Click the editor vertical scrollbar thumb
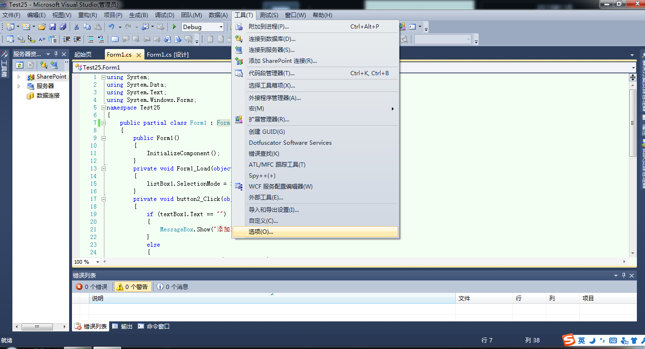This screenshot has height=349, width=645. [x=633, y=123]
